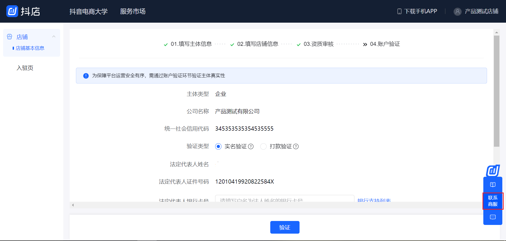The width and height of the screenshot is (506, 241).
Task: Click the 法定代表人银行卡号 input field
Action: coord(285,199)
